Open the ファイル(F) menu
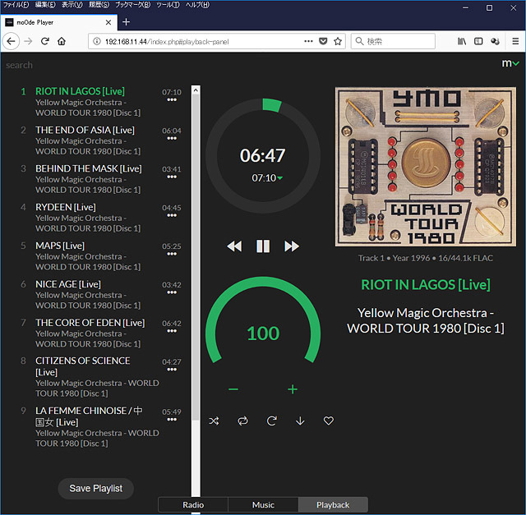Screen dimensions: 526x515 coord(16,5)
